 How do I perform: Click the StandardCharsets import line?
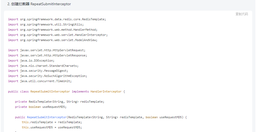click(x=43, y=66)
